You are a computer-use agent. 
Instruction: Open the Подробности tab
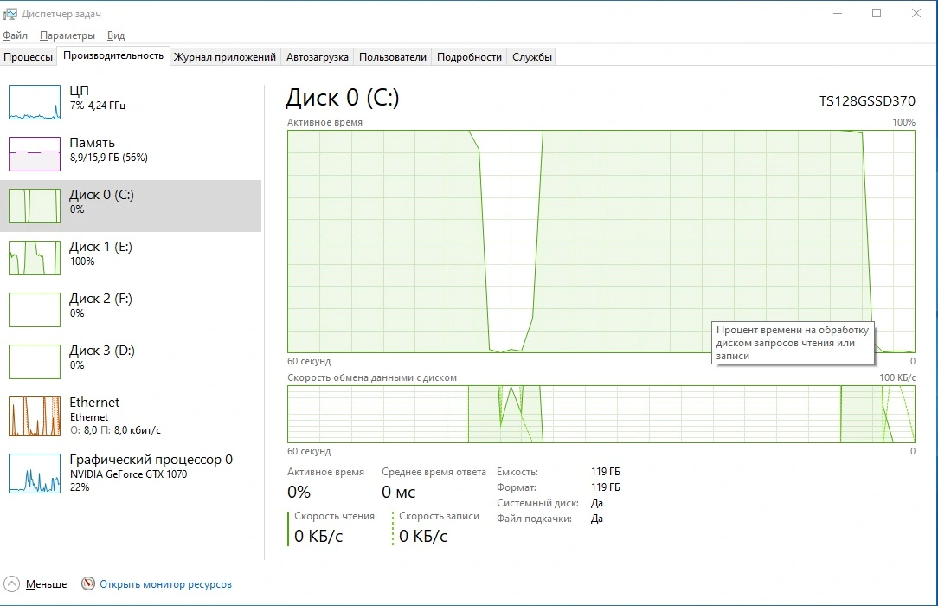pos(469,57)
